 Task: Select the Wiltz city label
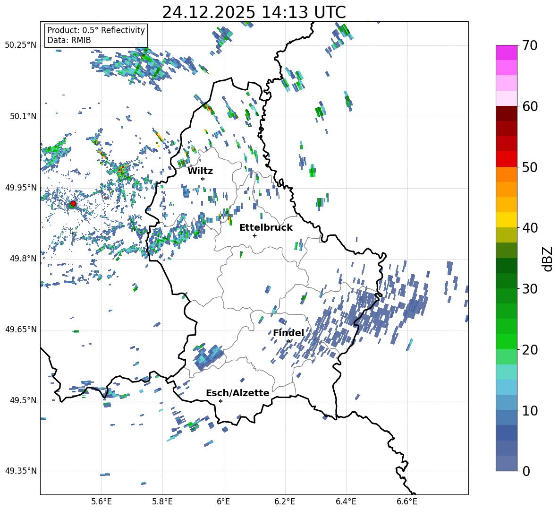point(200,171)
